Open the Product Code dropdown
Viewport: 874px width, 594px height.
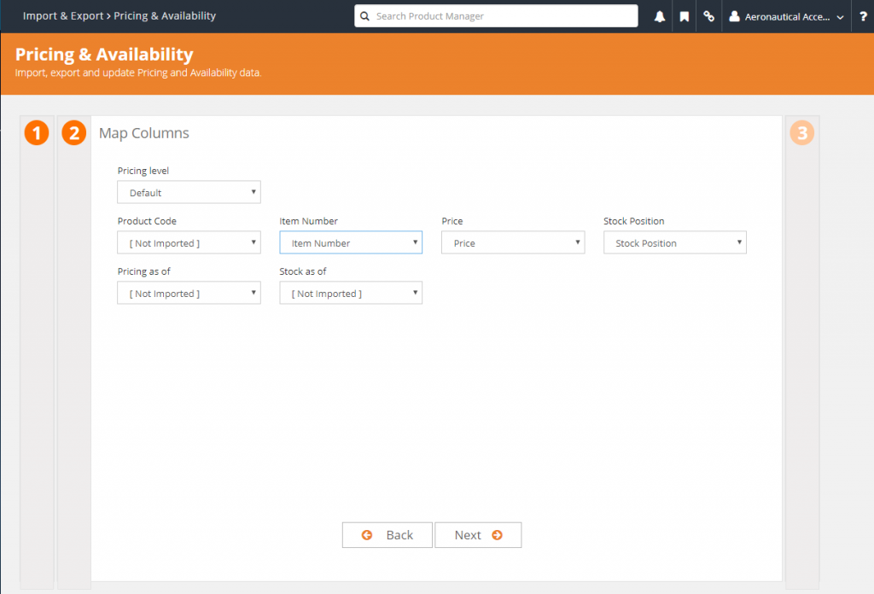[x=189, y=242]
